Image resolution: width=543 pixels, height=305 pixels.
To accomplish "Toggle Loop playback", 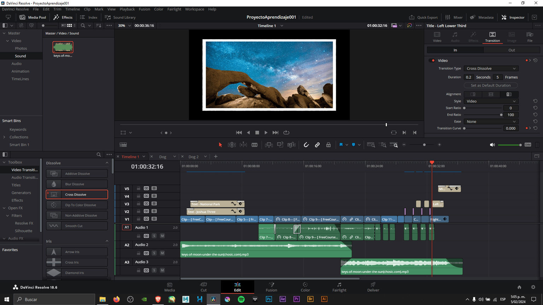I will (x=286, y=133).
